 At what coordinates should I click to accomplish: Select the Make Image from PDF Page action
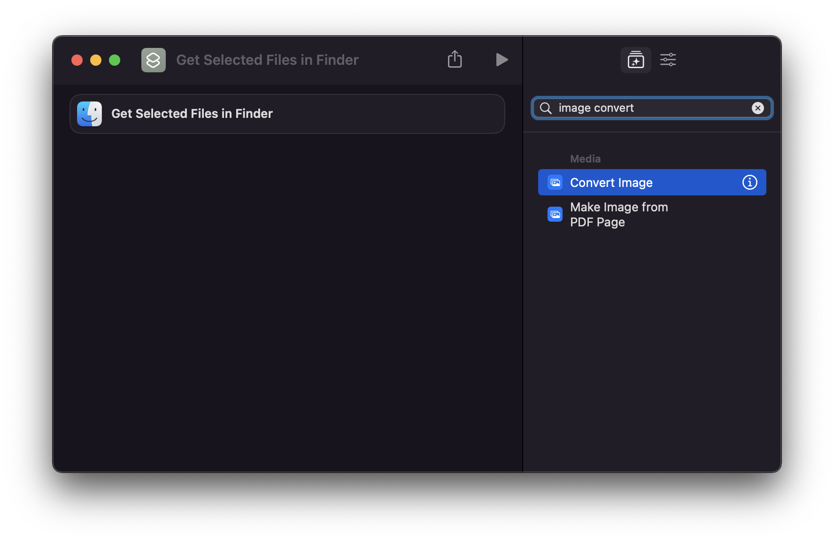[618, 214]
